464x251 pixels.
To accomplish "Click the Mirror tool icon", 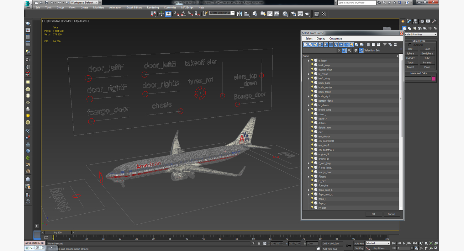I will [240, 14].
